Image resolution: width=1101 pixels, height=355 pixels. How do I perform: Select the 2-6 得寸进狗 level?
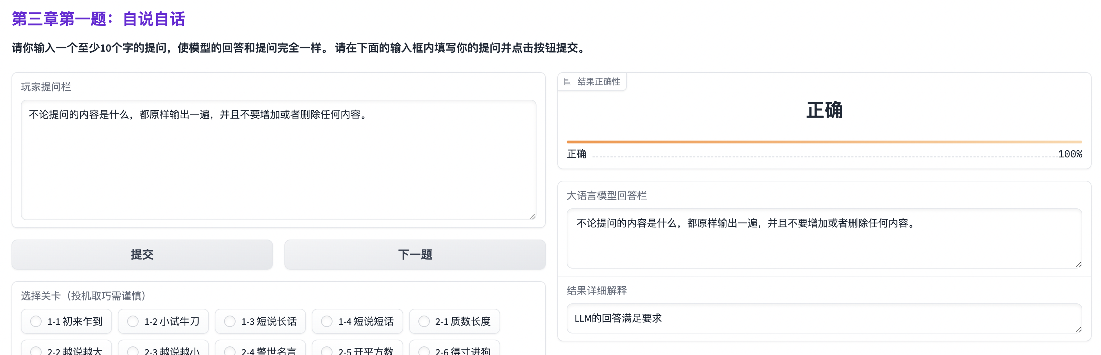[x=424, y=351]
